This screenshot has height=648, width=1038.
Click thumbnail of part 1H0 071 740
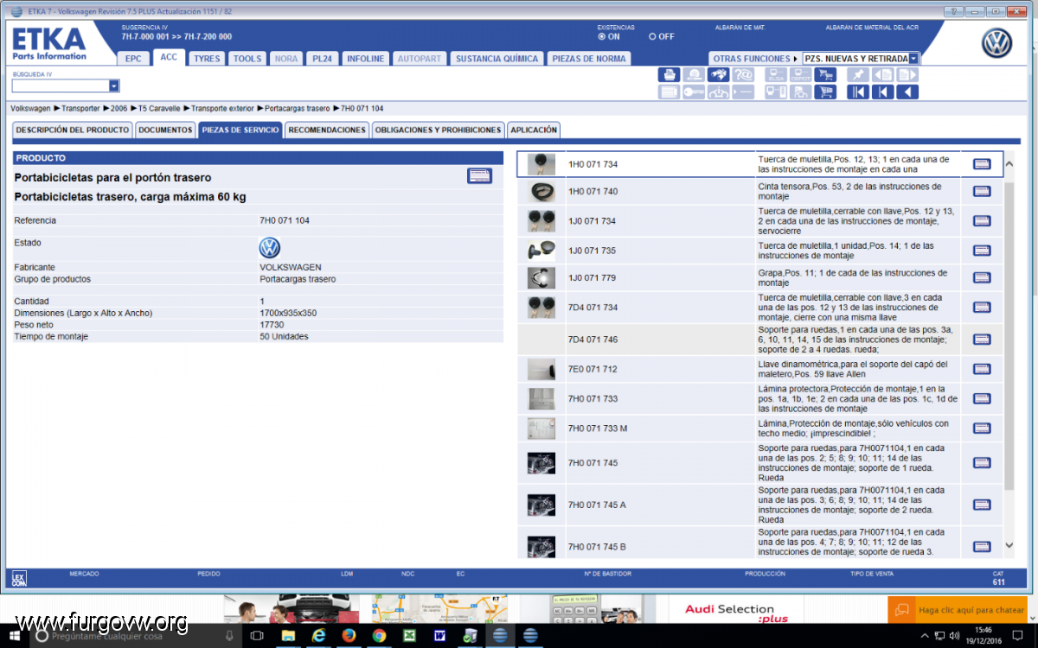[541, 192]
